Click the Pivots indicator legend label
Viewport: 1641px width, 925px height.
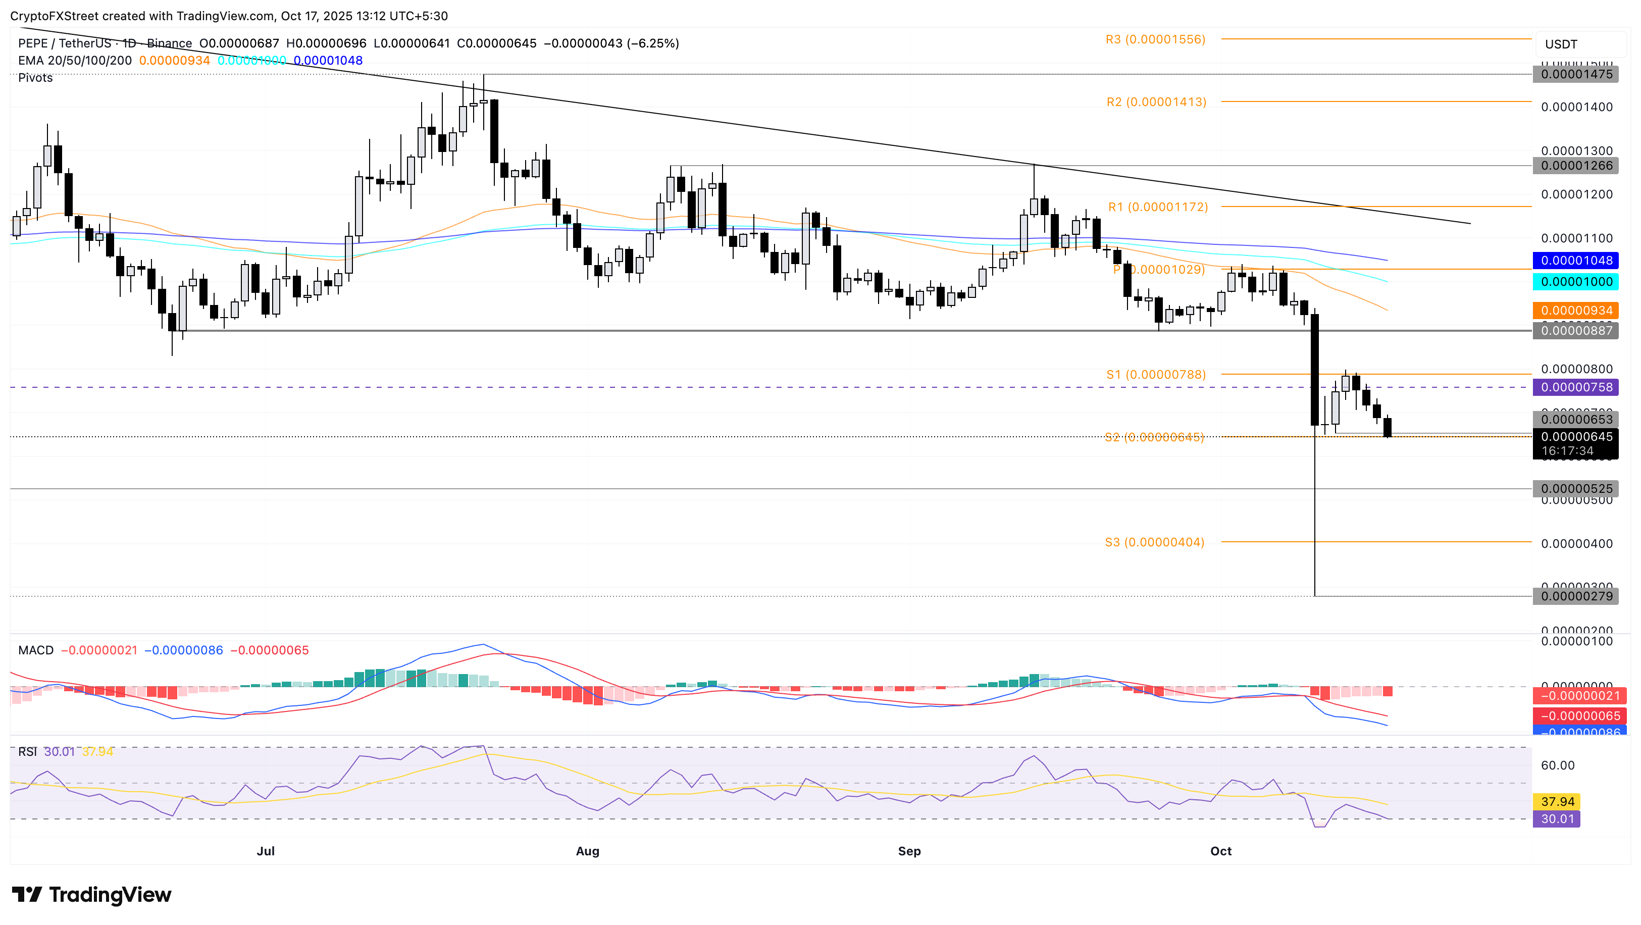click(x=35, y=78)
